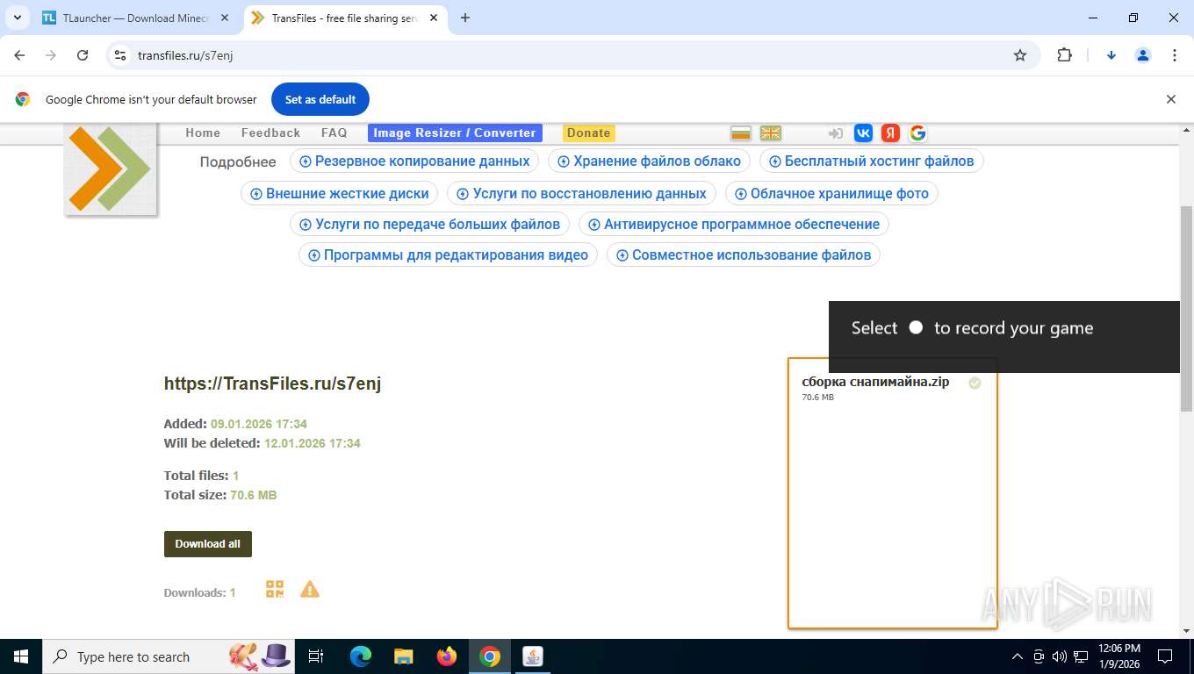Bookmark this page with the star icon
This screenshot has height=674, width=1194.
pos(1019,55)
